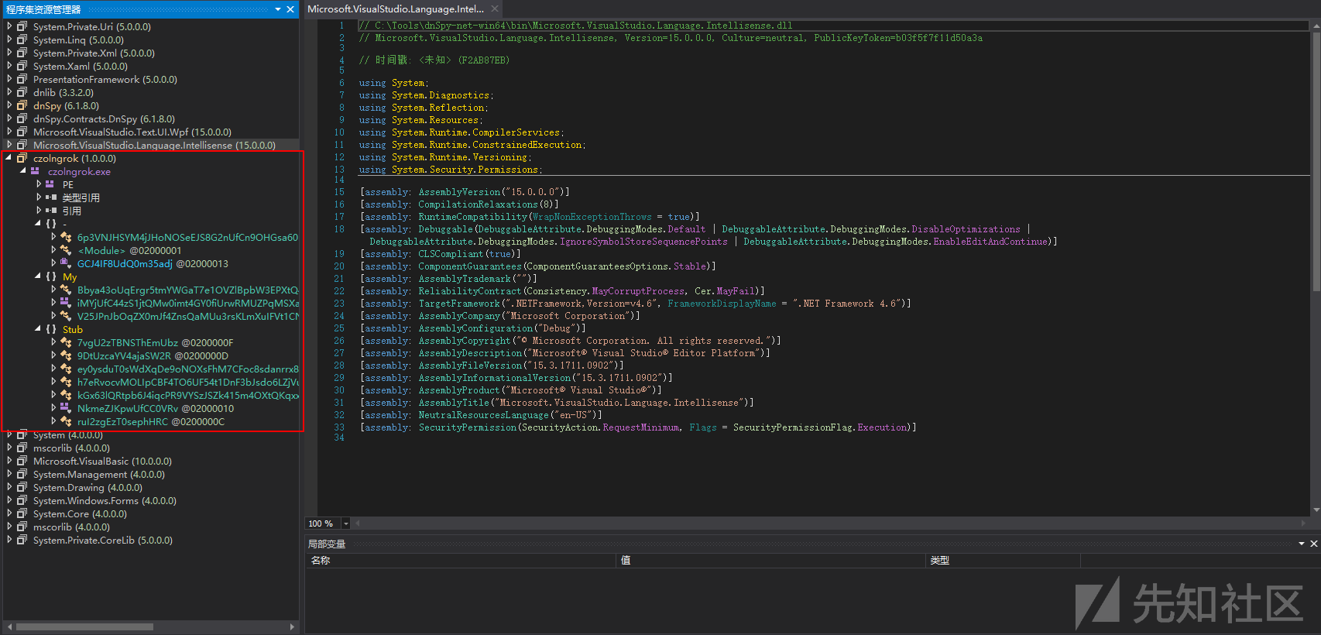
Task: Expand the Microsoft.VisualStudio.Text.UI.Wpf assembly node
Action: point(9,132)
